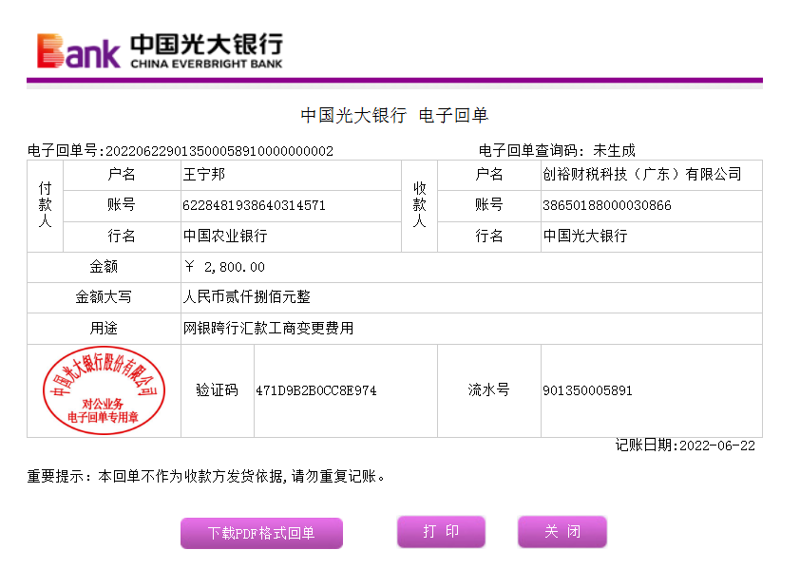The height and width of the screenshot is (588, 800).
Task: Click the 金额 label cell
Action: pyautogui.click(x=104, y=267)
